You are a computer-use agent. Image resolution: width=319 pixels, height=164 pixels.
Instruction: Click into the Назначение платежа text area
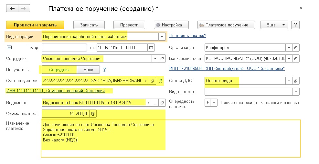tap(170, 139)
